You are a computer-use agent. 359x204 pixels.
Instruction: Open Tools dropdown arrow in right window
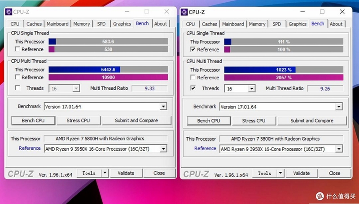[280, 174]
